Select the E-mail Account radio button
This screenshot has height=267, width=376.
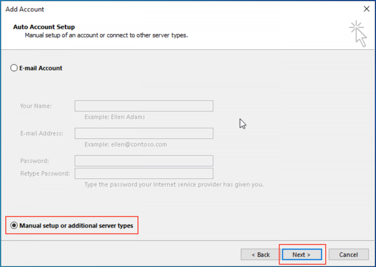pos(14,68)
